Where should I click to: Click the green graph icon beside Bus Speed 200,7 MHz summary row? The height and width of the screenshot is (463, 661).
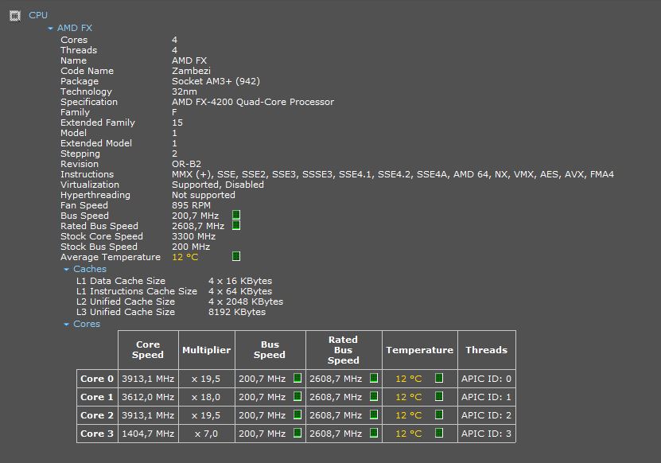coord(236,215)
